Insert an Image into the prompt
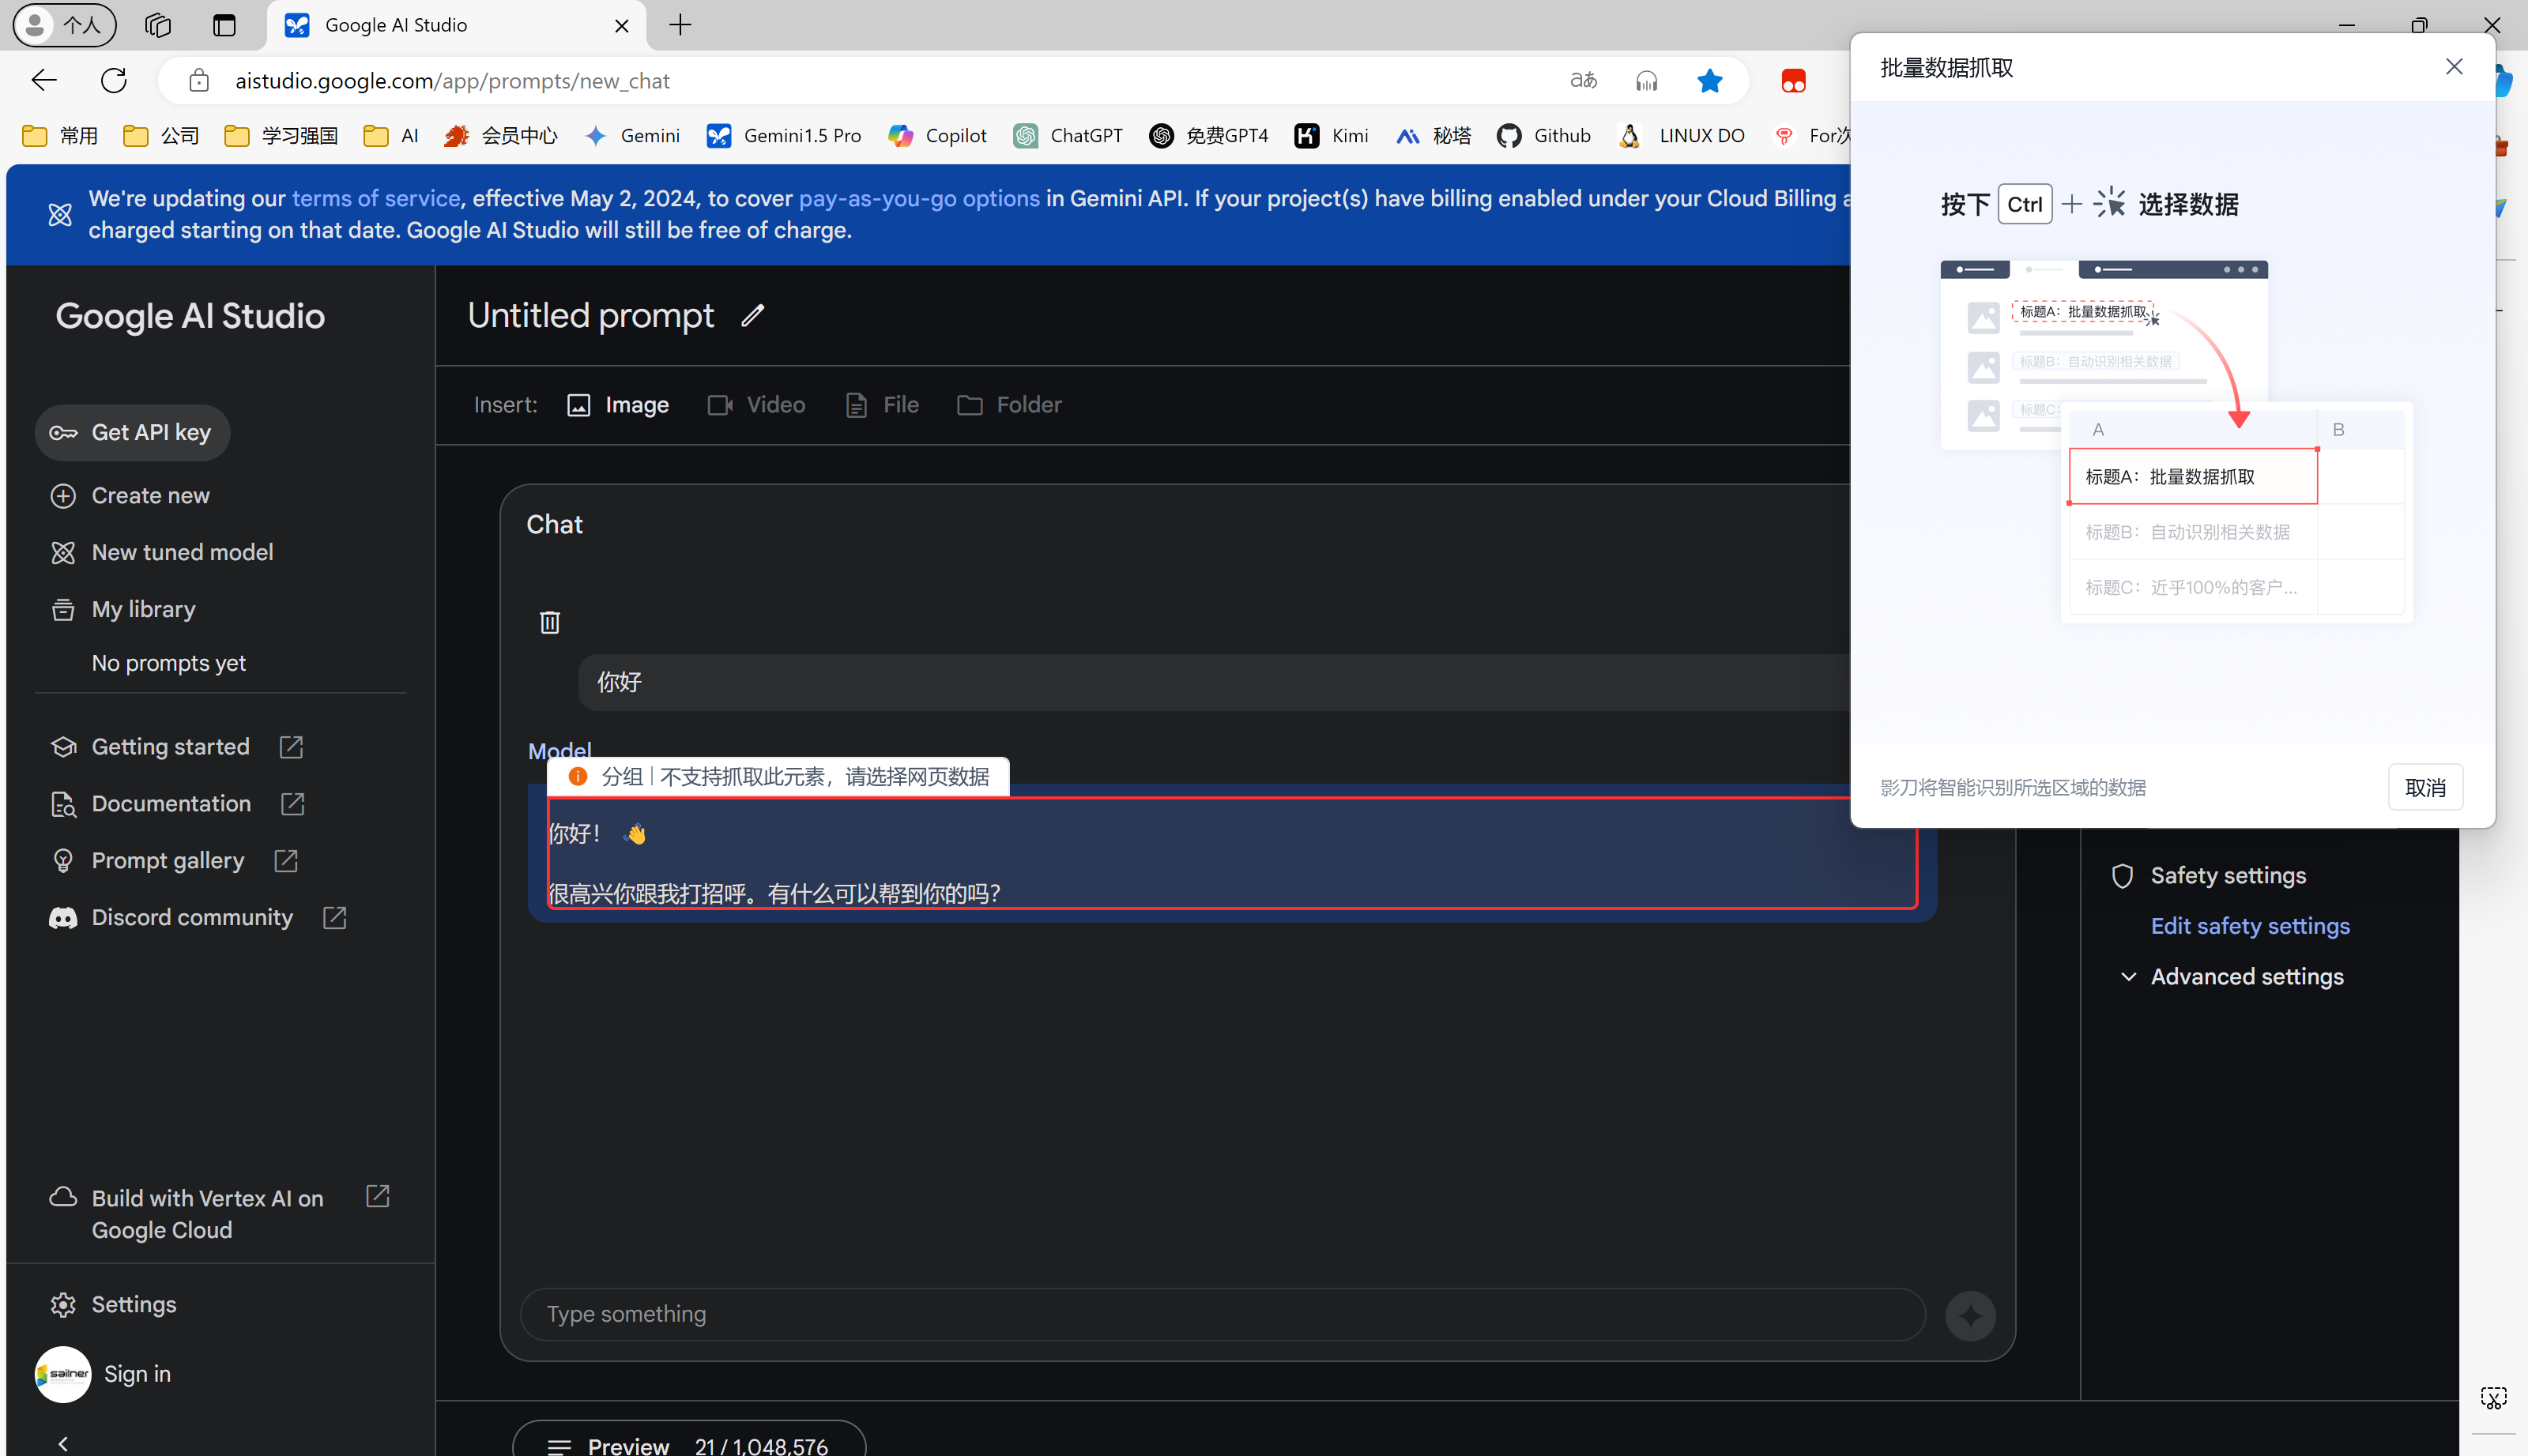This screenshot has height=1456, width=2528. pyautogui.click(x=619, y=405)
